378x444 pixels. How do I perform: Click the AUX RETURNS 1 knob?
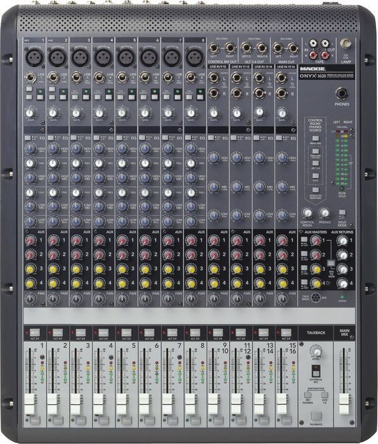coord(342,241)
